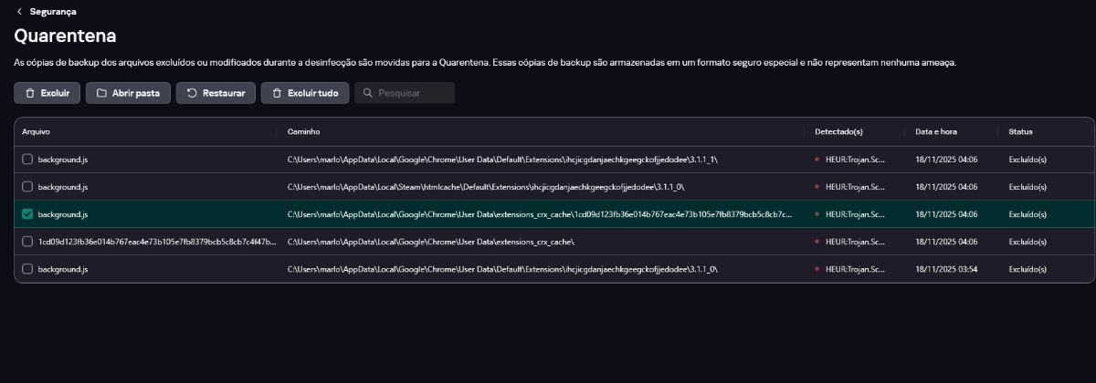Go back via the Segurança link
The image size is (1096, 383).
point(53,12)
